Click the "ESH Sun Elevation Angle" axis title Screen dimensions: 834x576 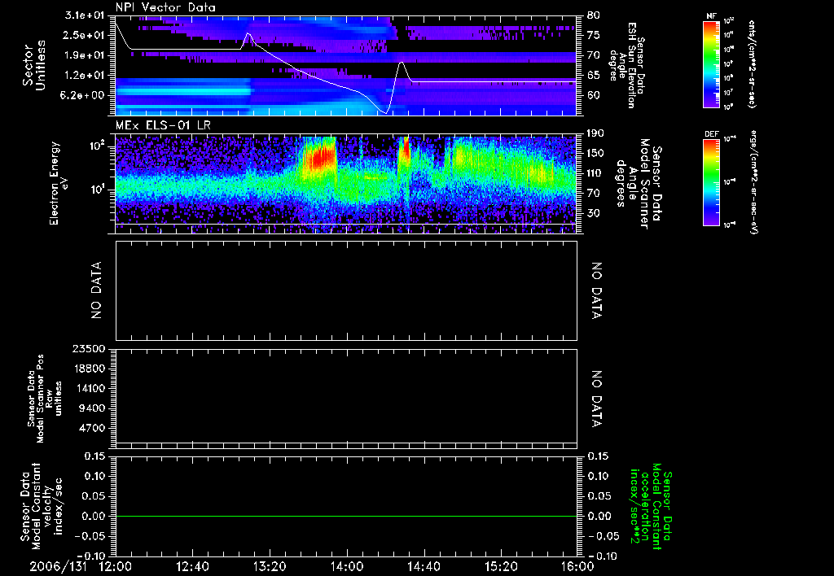pos(626,65)
